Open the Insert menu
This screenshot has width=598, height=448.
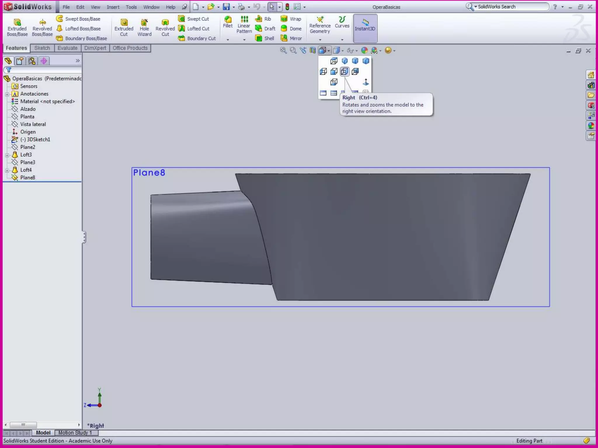[x=113, y=7]
